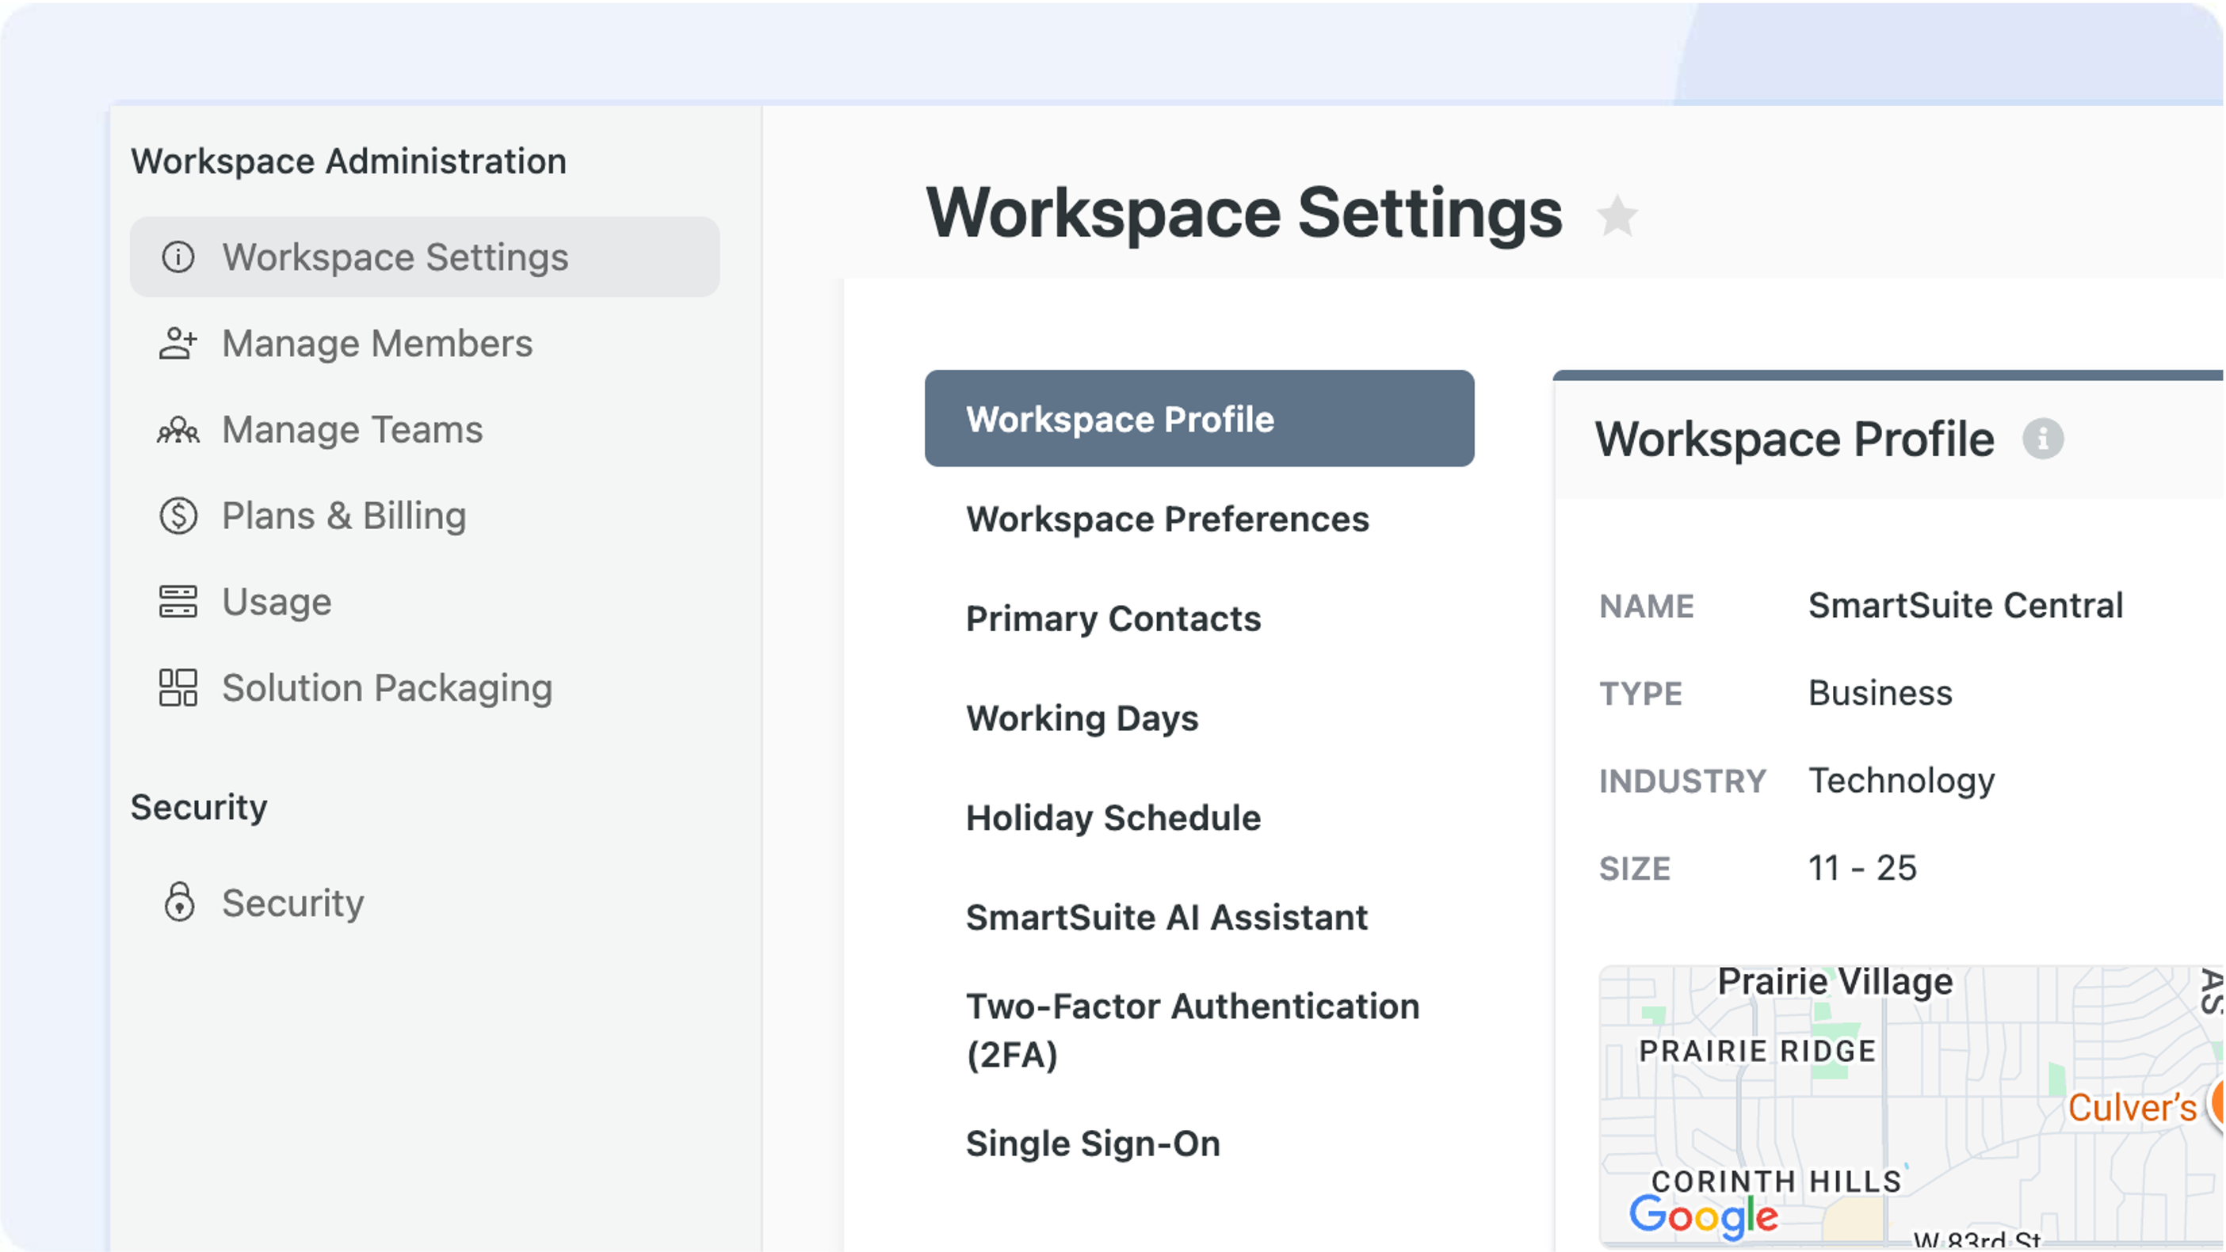This screenshot has width=2226, height=1252.
Task: Open Two-Factor Authentication (2FA) settings
Action: [x=1192, y=1029]
